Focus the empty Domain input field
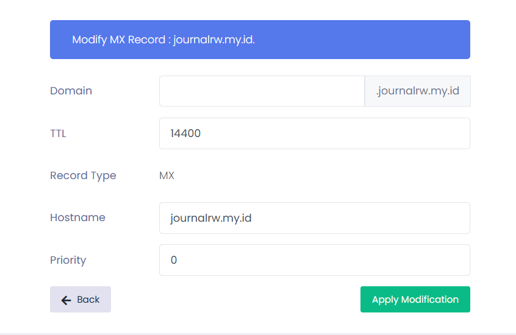516x335 pixels. click(x=262, y=91)
